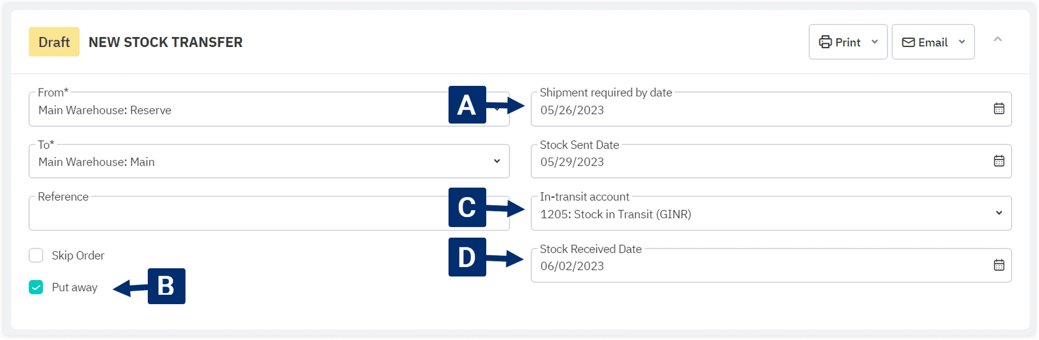Open calendar picker for Stock Sent Date
The image size is (1039, 340).
click(999, 161)
